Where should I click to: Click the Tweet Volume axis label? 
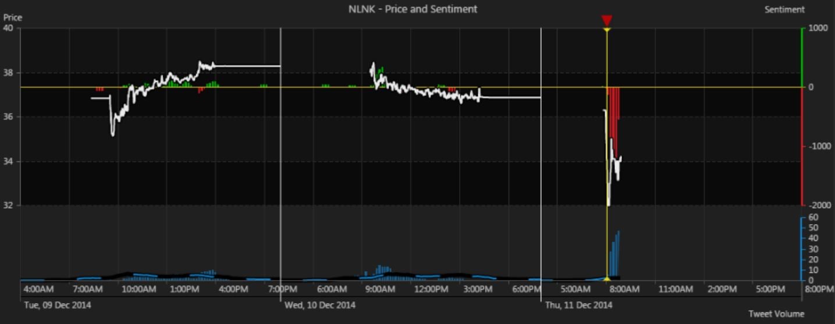tap(776, 314)
